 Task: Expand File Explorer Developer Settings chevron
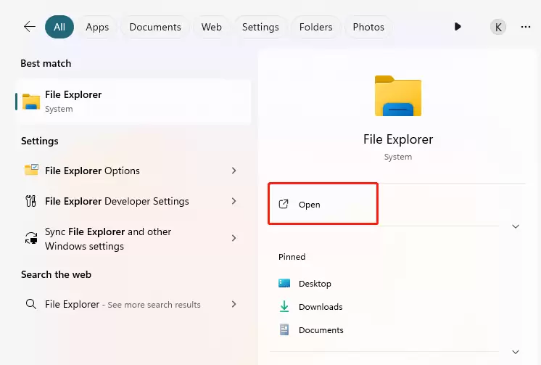coord(234,201)
